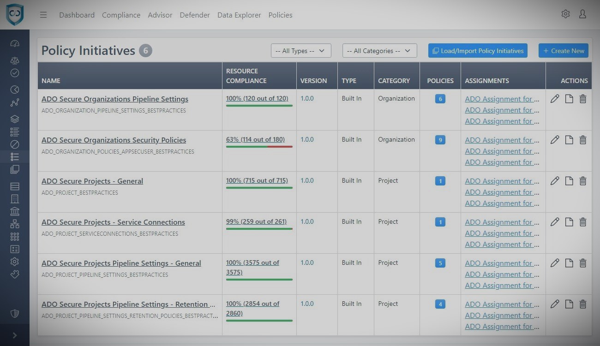
Task: Open document icon for ADO Secure Organizations Security Policies
Action: [x=569, y=140]
